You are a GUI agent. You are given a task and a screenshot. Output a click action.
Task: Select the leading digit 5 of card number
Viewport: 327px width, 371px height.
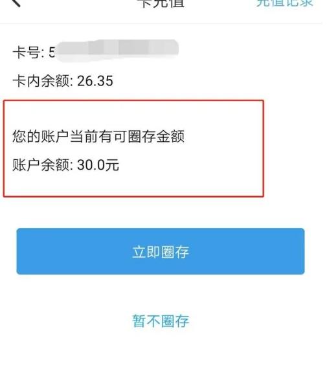click(52, 52)
